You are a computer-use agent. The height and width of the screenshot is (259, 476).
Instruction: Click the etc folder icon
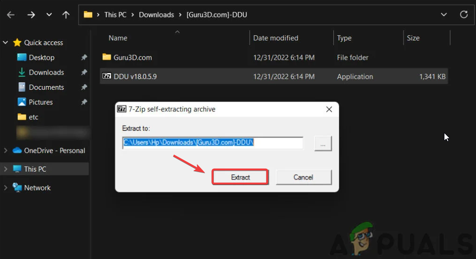coord(22,117)
